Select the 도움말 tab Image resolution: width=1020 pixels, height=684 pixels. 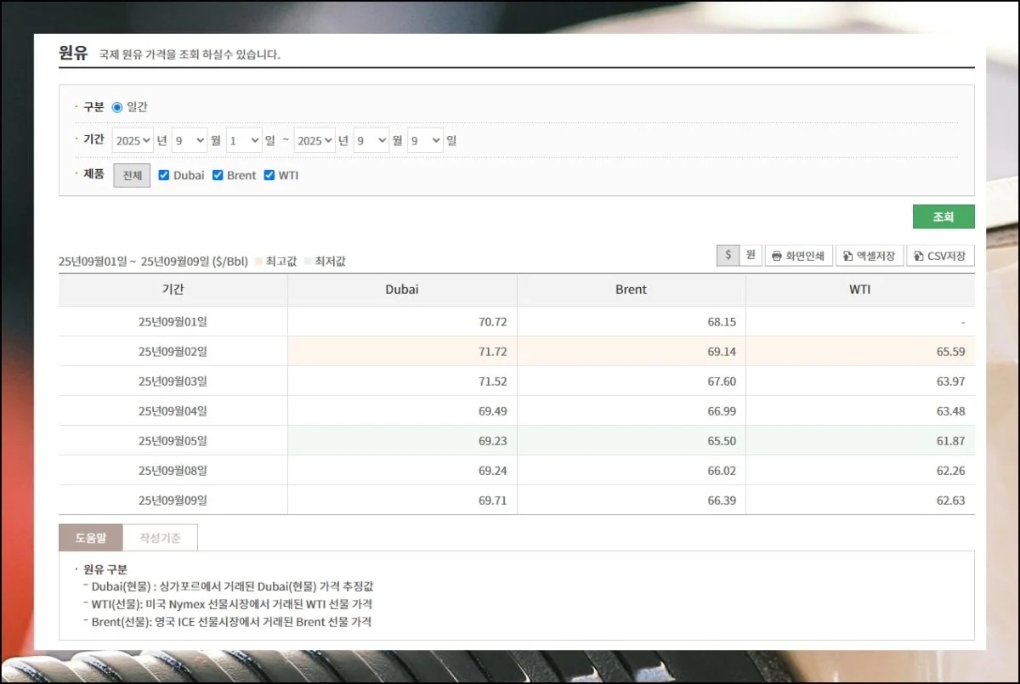(x=91, y=538)
